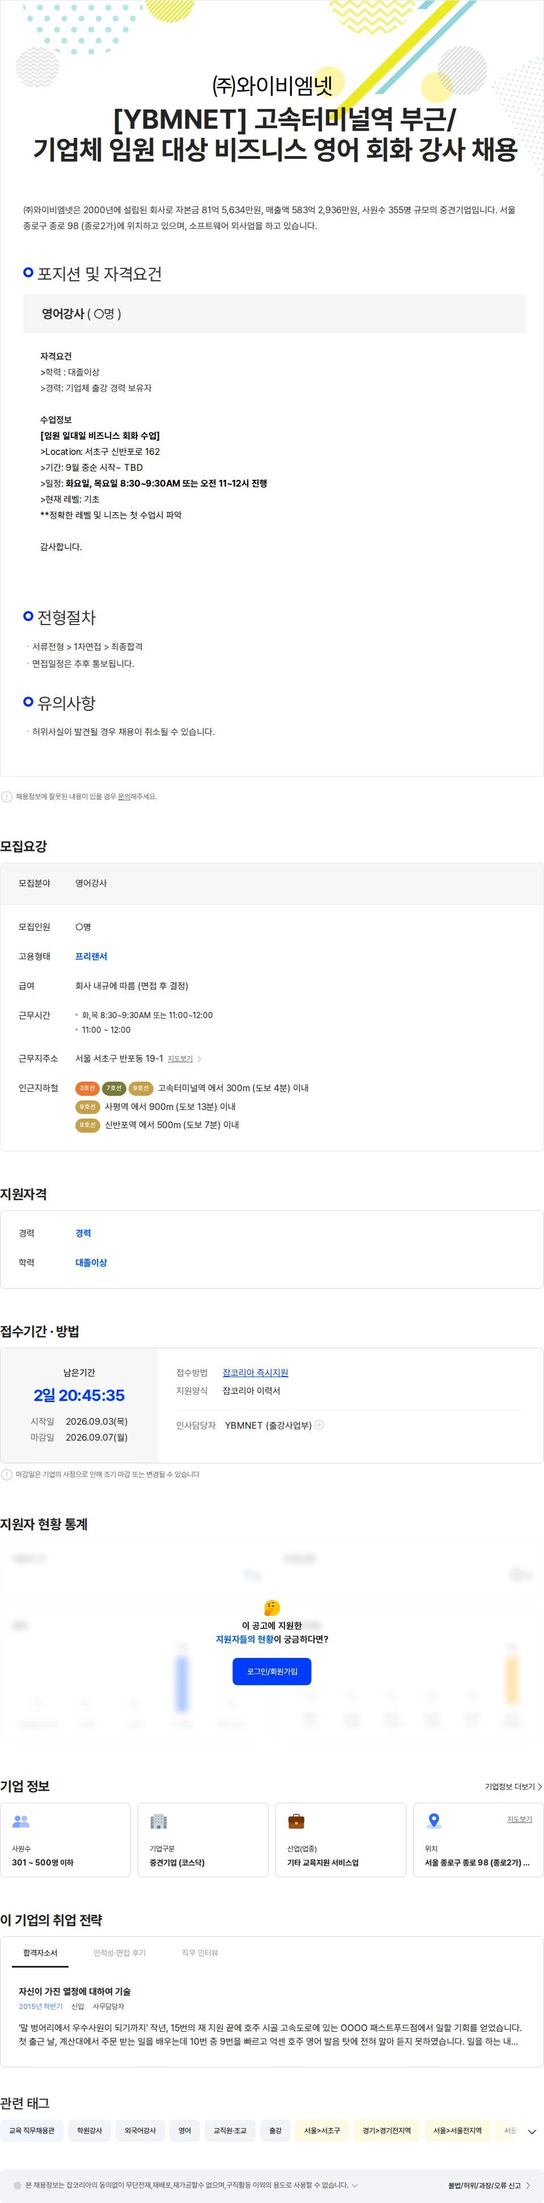Click the 교직원·조교 tag

tap(229, 2130)
